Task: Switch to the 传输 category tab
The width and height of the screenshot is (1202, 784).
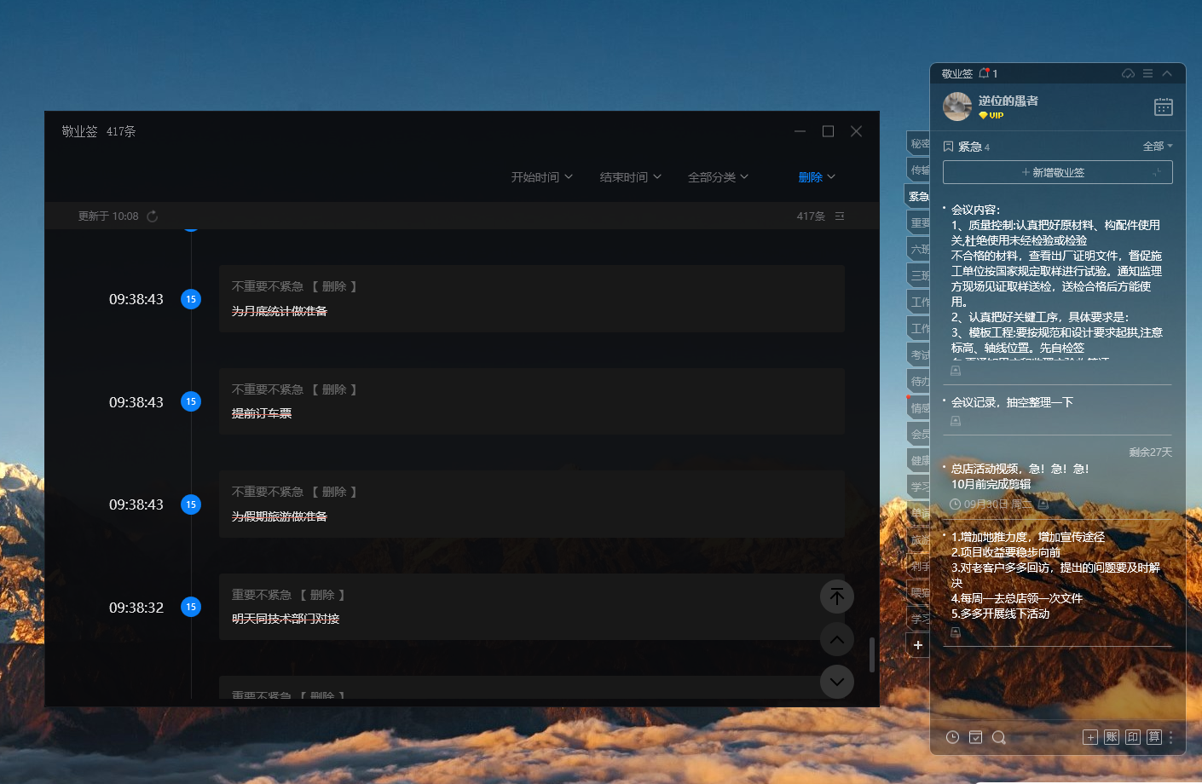Action: [x=918, y=170]
